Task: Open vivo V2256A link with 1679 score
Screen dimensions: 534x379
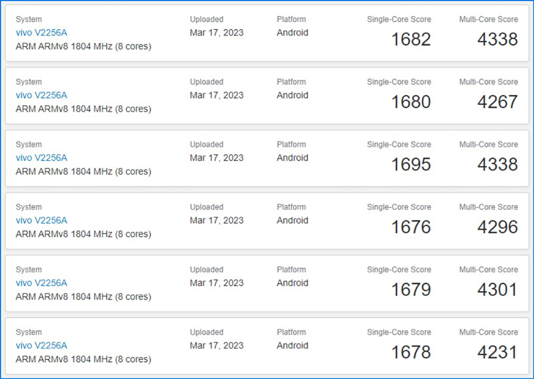Action: [41, 283]
